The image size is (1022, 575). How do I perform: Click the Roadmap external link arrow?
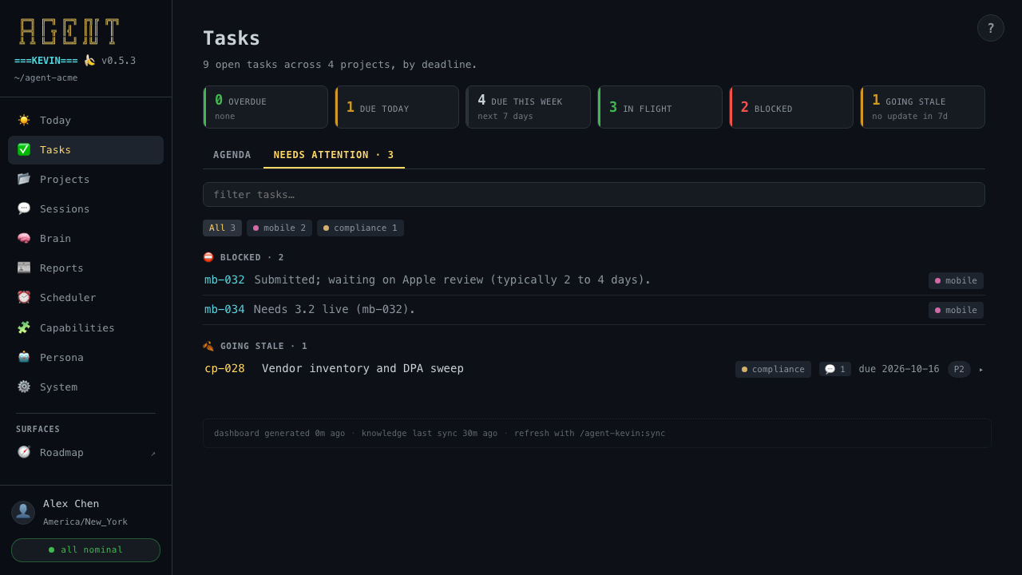click(153, 453)
